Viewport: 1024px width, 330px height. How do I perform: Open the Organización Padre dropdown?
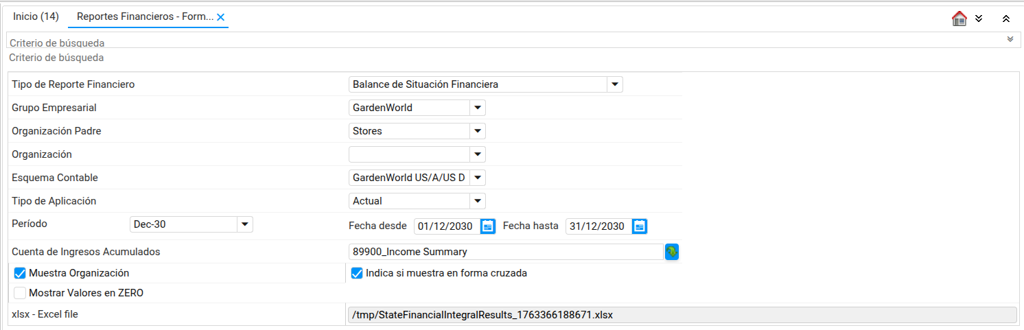[x=478, y=131]
